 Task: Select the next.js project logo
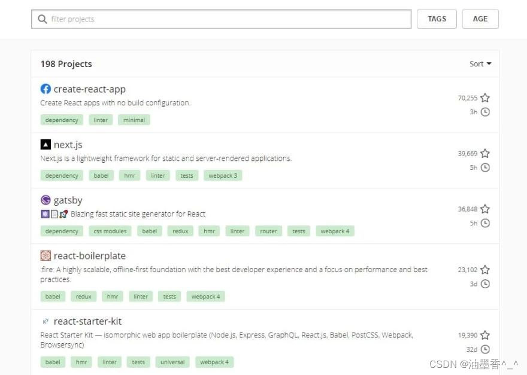46,144
